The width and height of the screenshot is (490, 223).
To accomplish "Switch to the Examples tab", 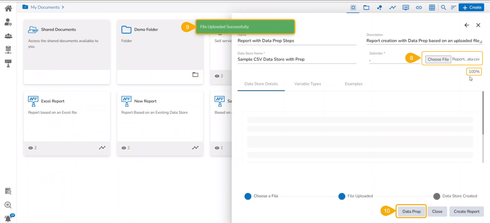I will 353,84.
